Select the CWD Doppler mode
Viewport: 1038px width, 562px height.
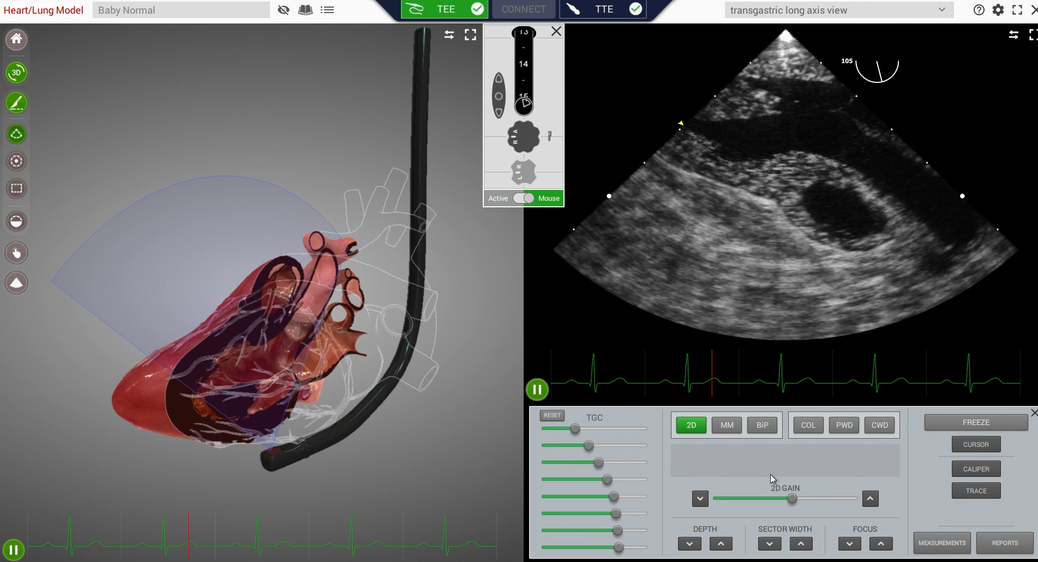pyautogui.click(x=879, y=425)
